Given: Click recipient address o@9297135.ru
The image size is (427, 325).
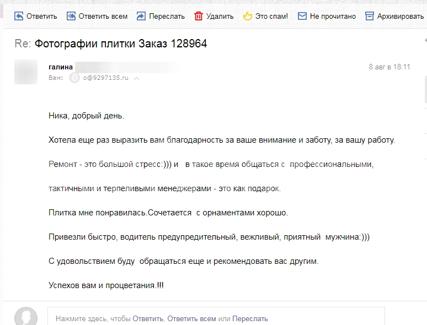Looking at the screenshot, I should click(x=106, y=78).
